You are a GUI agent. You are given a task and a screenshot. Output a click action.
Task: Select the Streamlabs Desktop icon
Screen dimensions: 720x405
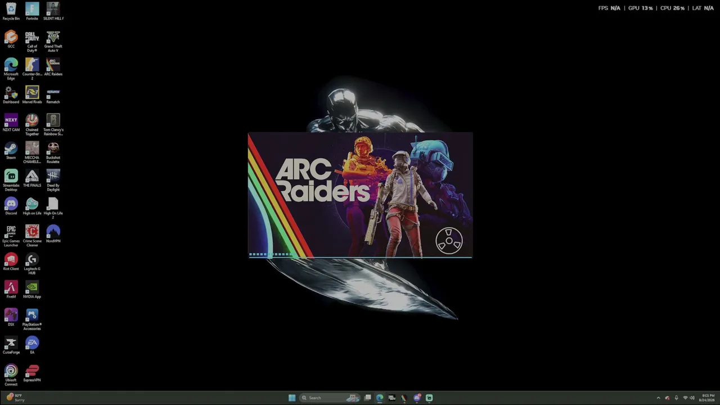(11, 181)
